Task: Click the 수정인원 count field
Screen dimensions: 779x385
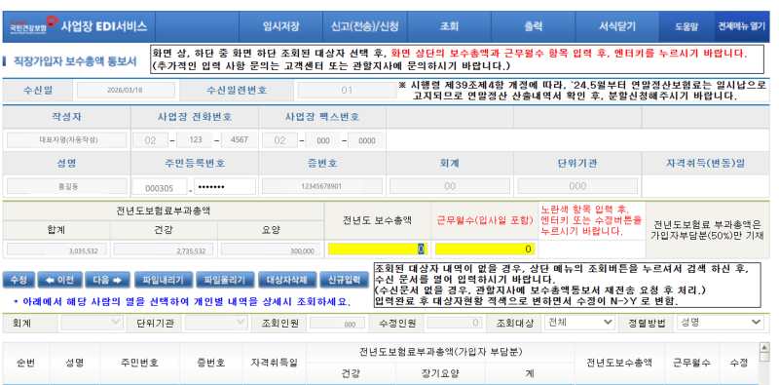Action: coord(454,323)
